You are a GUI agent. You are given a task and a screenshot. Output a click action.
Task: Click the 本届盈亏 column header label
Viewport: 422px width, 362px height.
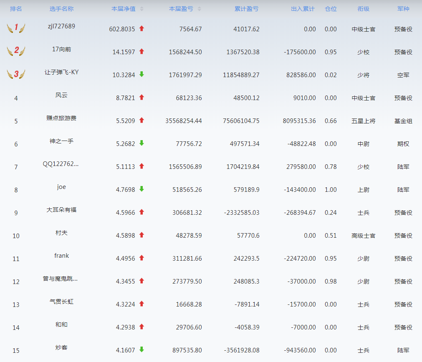pyautogui.click(x=181, y=9)
